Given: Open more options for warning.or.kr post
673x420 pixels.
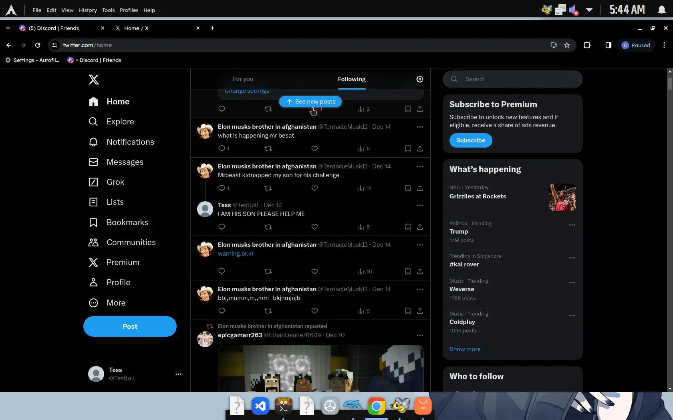Looking at the screenshot, I should [419, 245].
